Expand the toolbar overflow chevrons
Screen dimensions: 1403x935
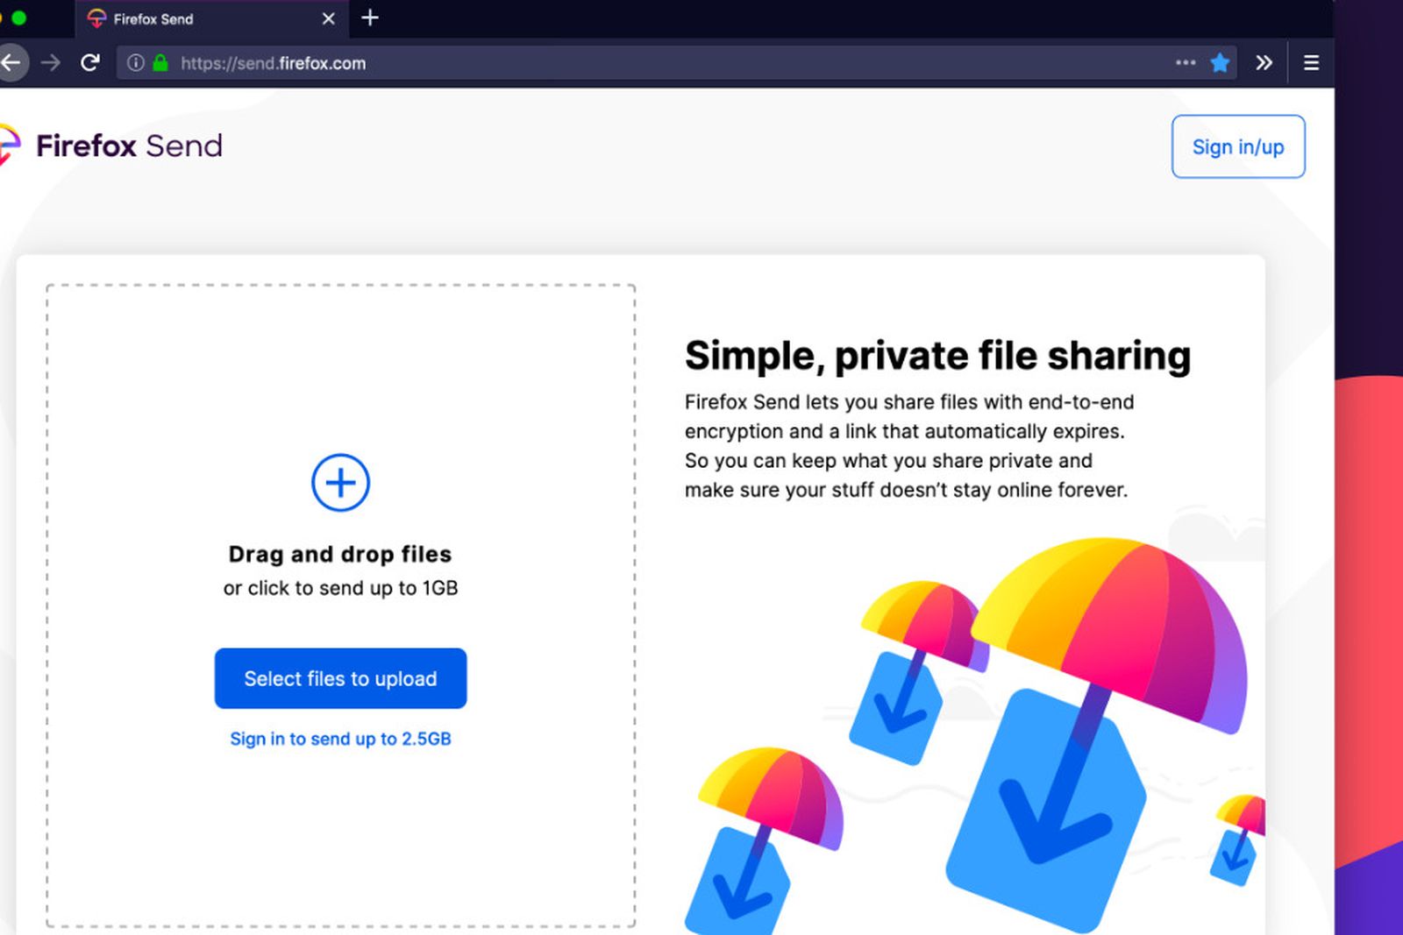(1264, 63)
